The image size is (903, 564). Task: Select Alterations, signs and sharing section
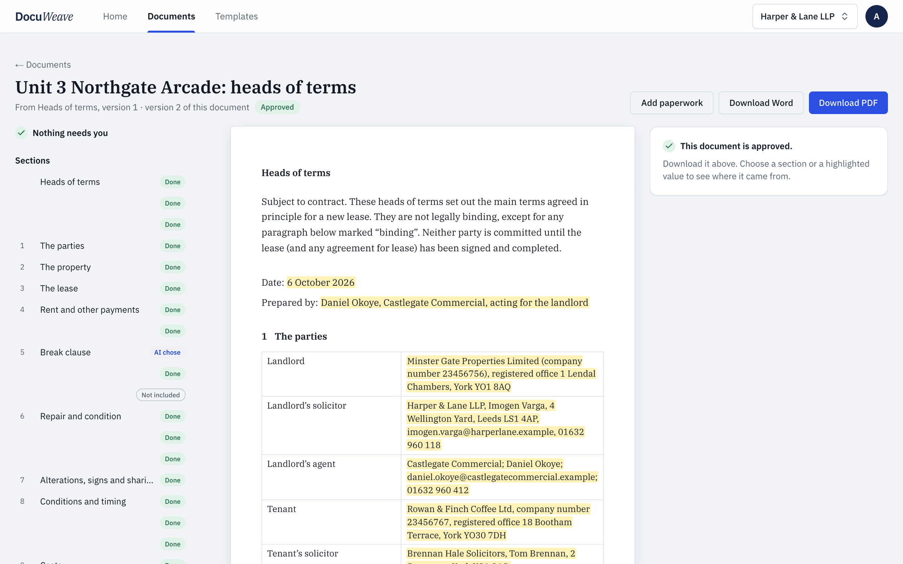100,480
